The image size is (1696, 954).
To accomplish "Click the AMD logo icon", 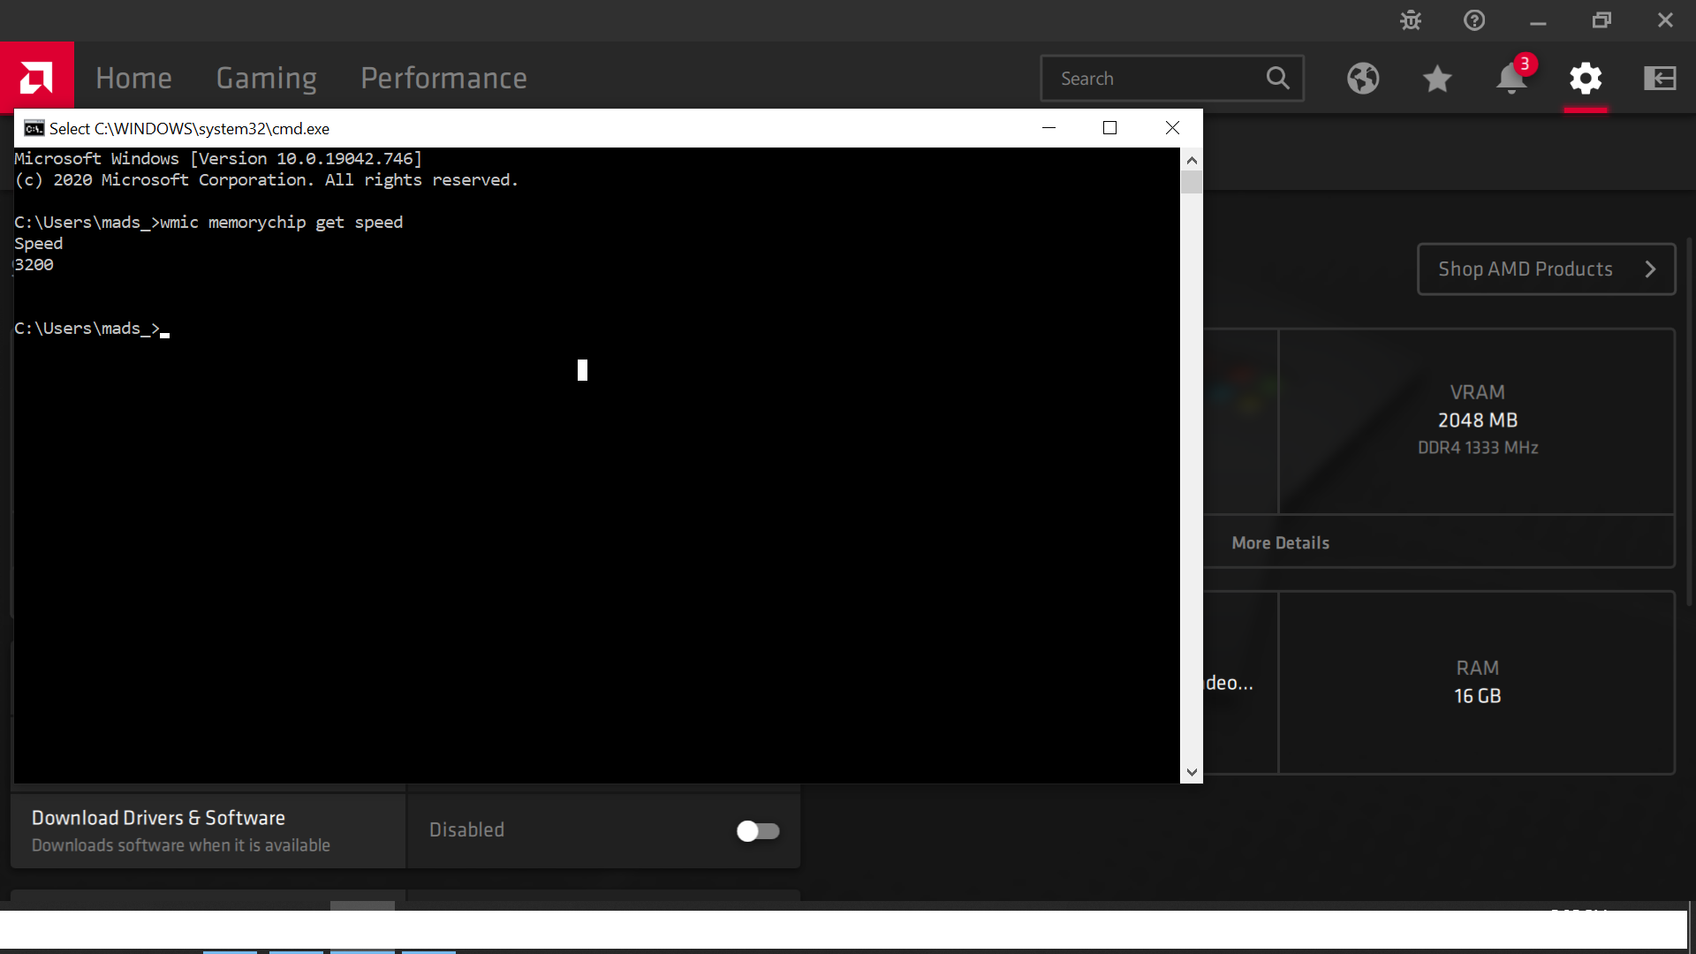I will 36,78.
